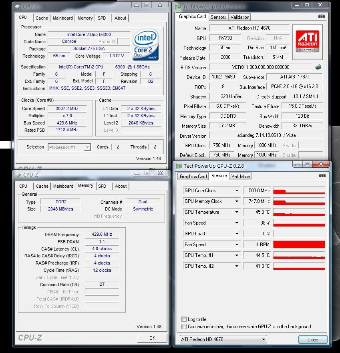Image resolution: width=340 pixels, height=353 pixels.
Task: Toggle Continue refreshing in background checkbox
Action: pos(184,326)
